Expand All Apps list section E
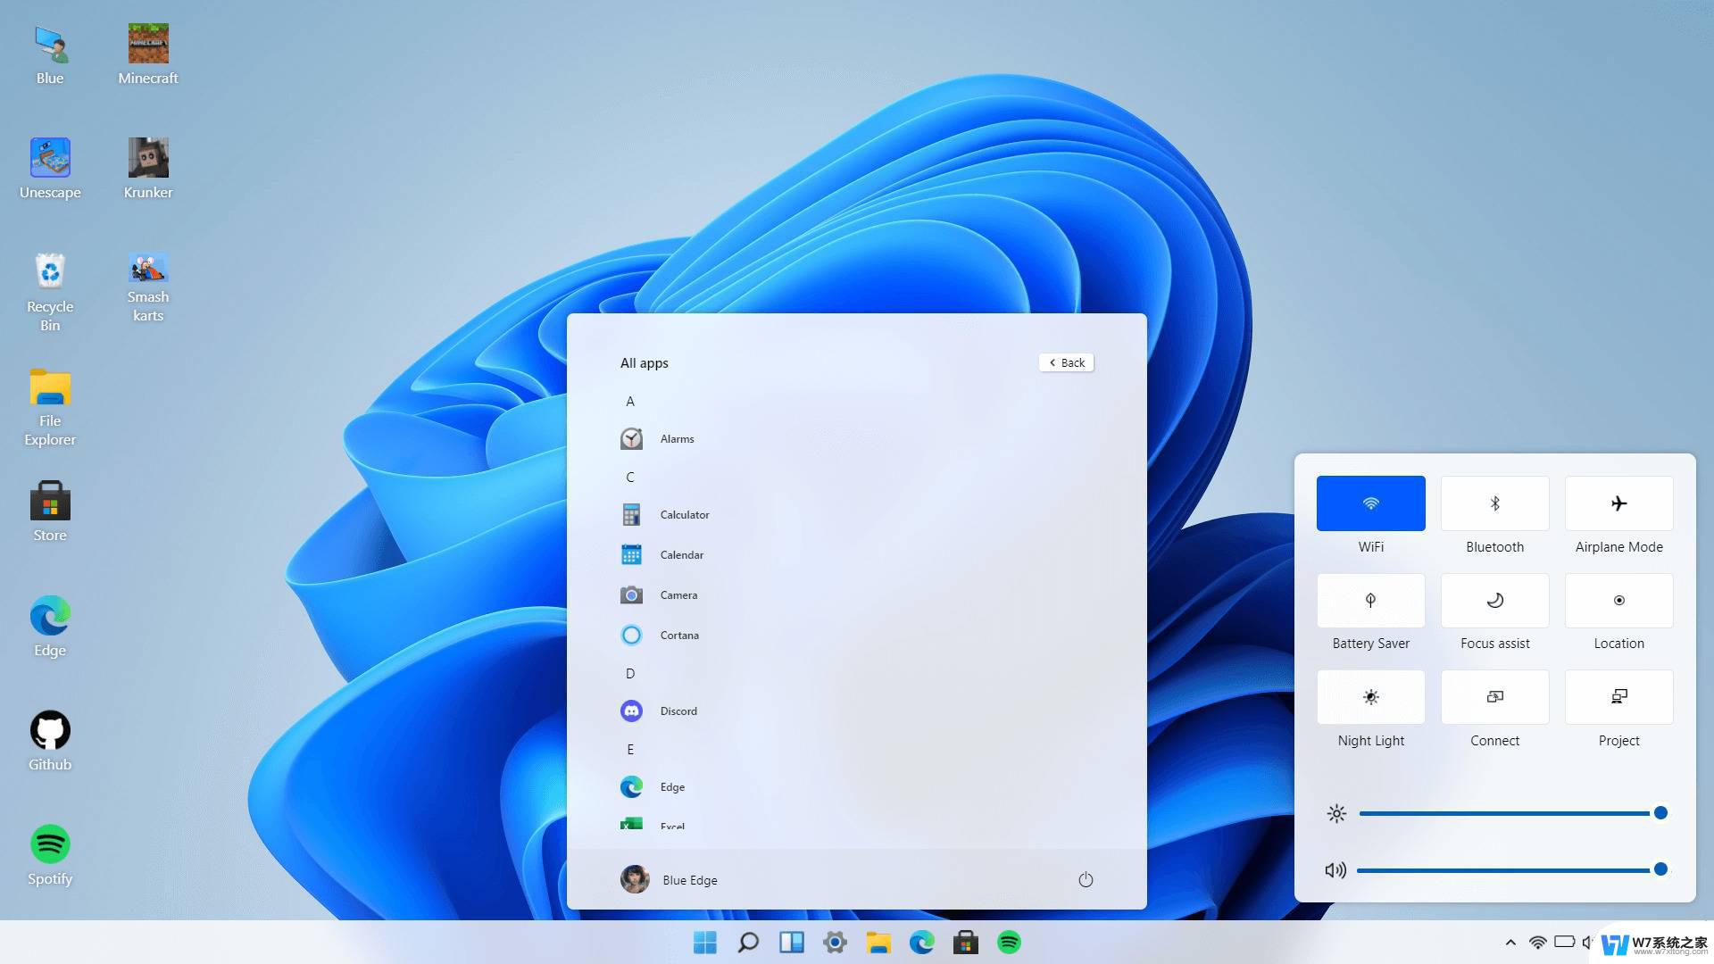 click(629, 749)
